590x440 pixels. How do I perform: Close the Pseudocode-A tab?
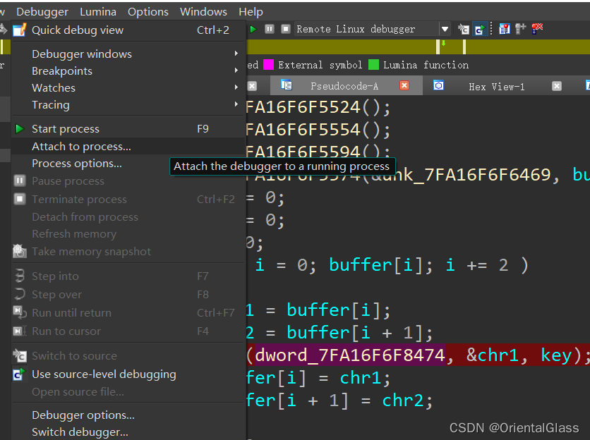[404, 86]
